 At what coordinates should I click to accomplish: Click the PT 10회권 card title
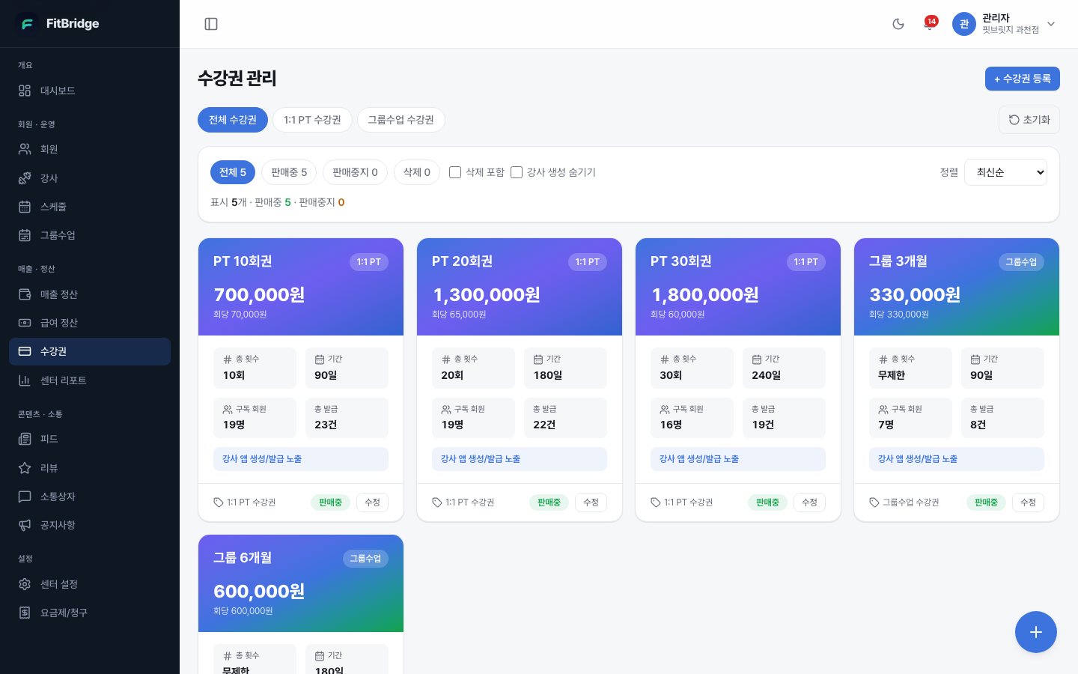(x=243, y=261)
